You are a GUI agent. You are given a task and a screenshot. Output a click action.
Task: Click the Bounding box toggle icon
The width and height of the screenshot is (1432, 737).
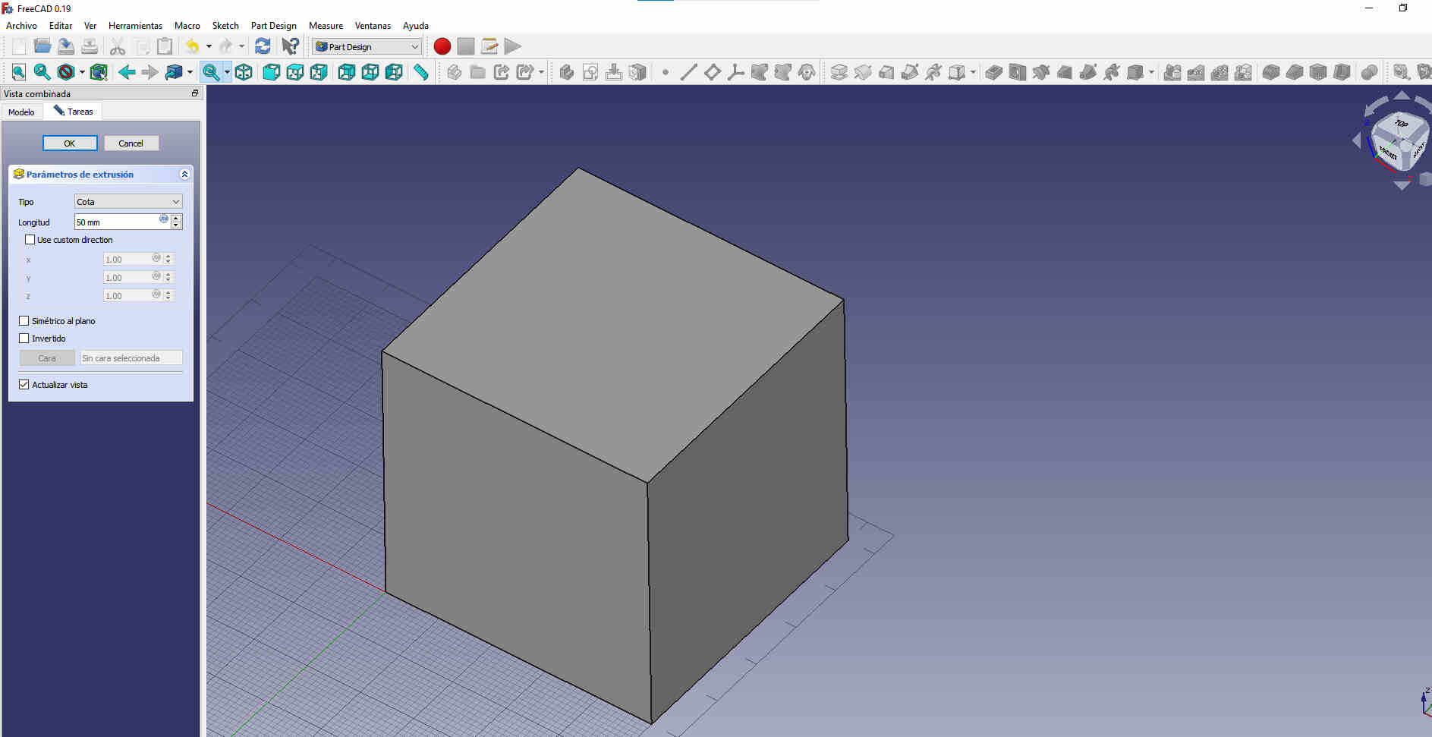[x=99, y=72]
